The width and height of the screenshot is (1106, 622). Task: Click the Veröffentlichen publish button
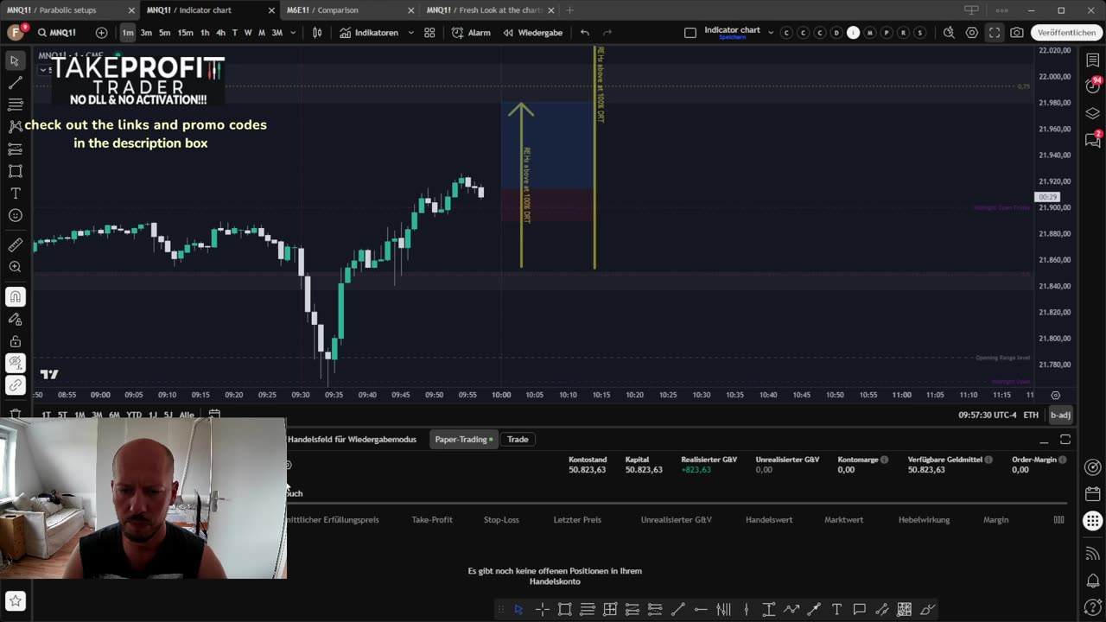1067,33
